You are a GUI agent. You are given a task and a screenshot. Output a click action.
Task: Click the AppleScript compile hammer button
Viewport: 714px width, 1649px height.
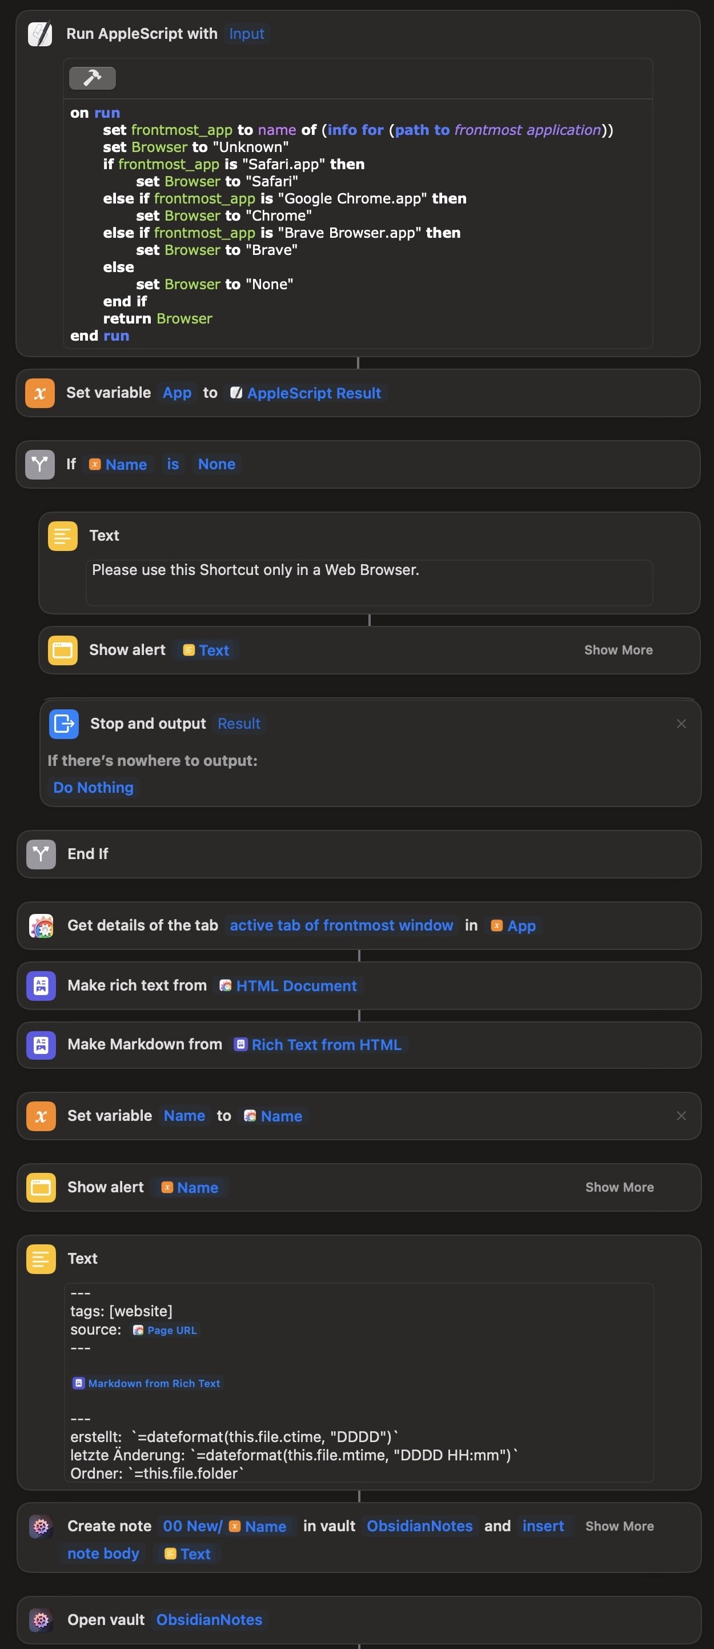tap(92, 78)
